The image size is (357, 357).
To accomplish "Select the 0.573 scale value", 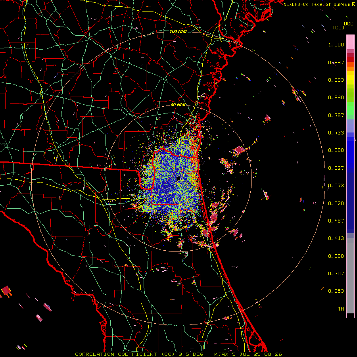I will click(x=336, y=186).
